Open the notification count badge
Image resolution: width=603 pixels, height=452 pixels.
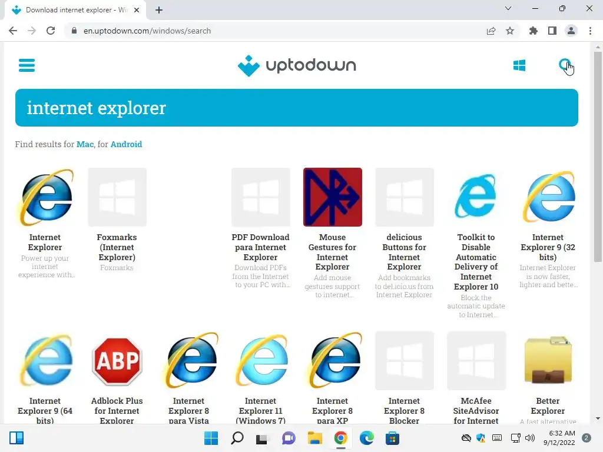click(x=587, y=438)
